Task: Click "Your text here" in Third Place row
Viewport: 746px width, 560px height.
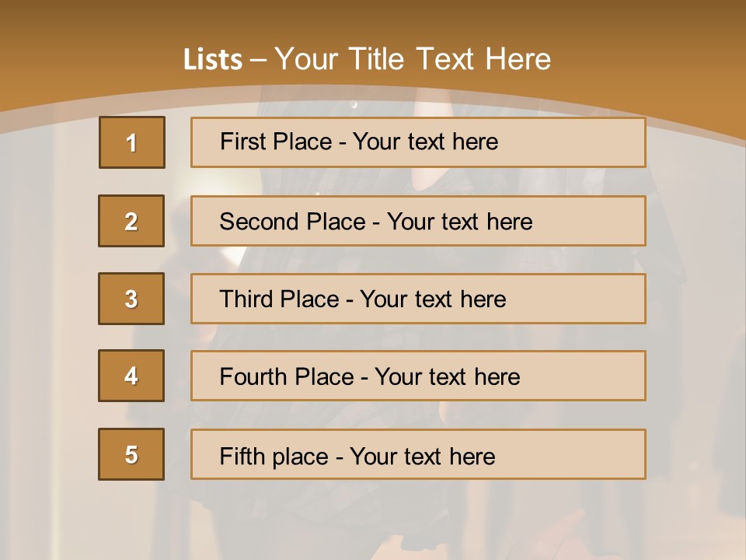Action: 433,299
